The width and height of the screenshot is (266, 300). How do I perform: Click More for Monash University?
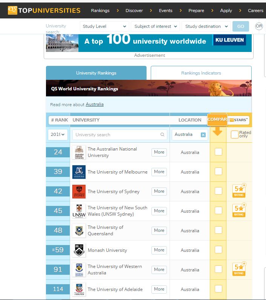(x=159, y=250)
